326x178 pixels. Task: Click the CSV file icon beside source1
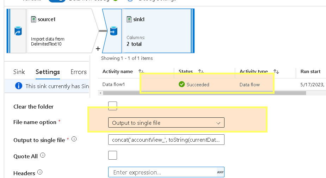click(x=33, y=19)
